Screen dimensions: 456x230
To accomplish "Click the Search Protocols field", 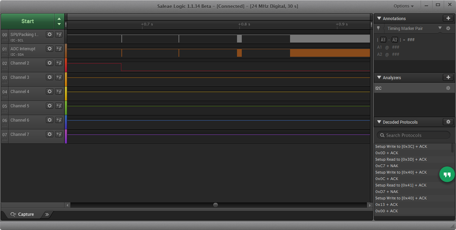I will [x=414, y=135].
